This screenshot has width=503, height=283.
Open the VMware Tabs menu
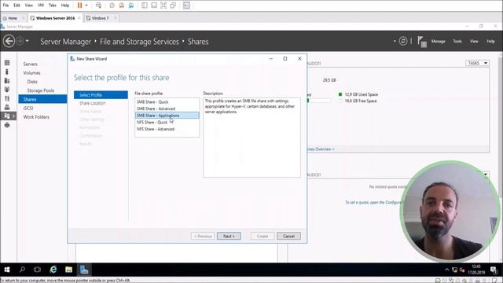(x=53, y=6)
